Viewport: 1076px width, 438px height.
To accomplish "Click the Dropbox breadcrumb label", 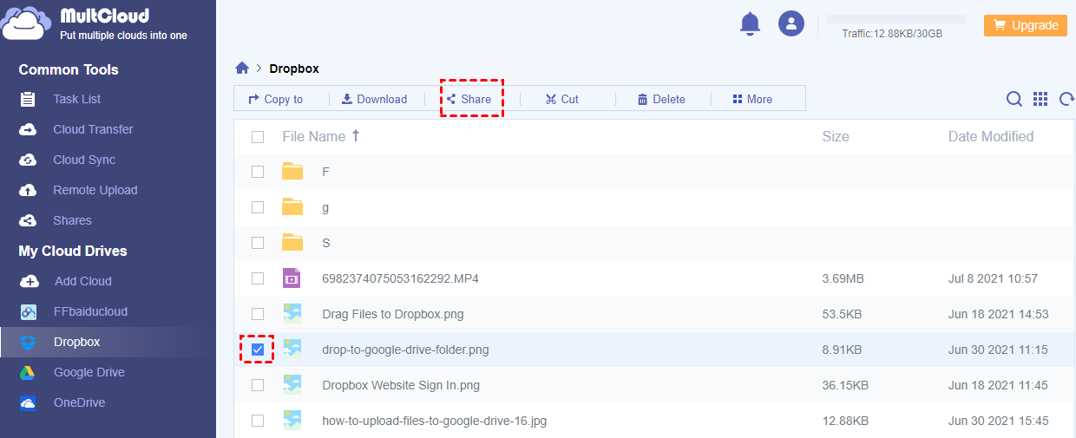I will point(294,69).
